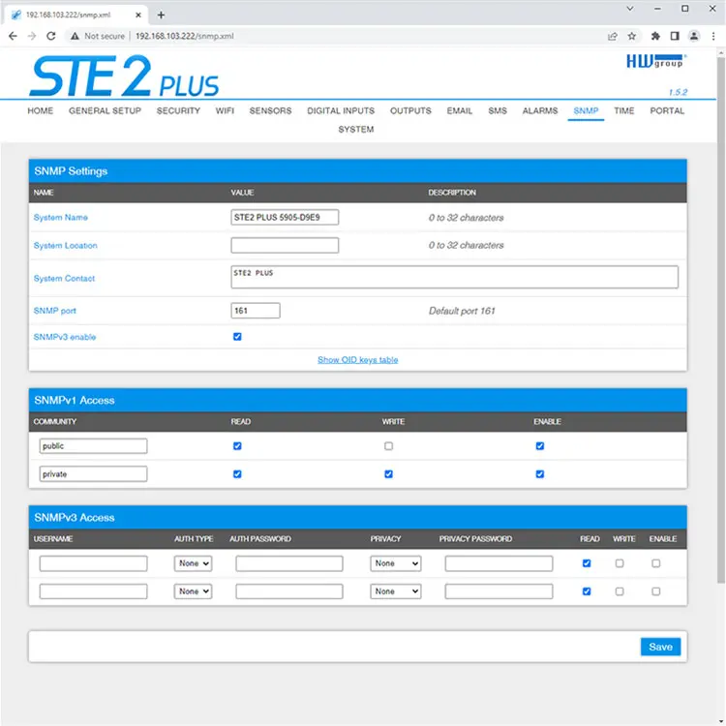Open a new browser tab
The image size is (726, 726).
click(x=161, y=15)
